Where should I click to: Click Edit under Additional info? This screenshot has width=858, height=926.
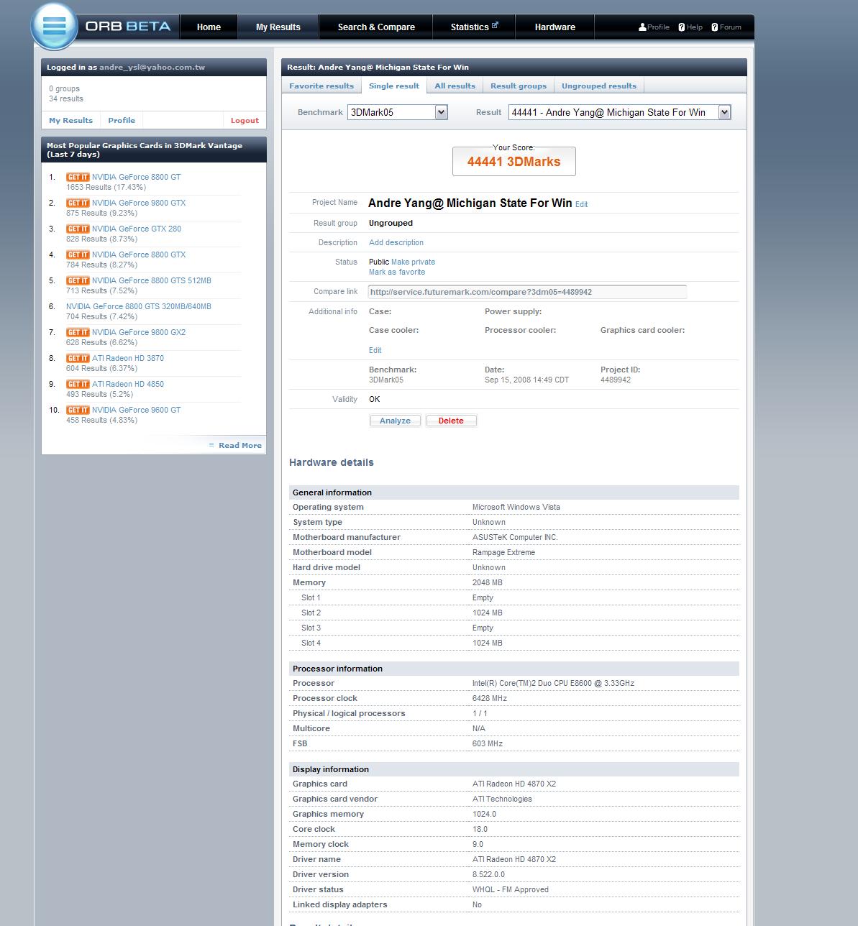pos(375,350)
